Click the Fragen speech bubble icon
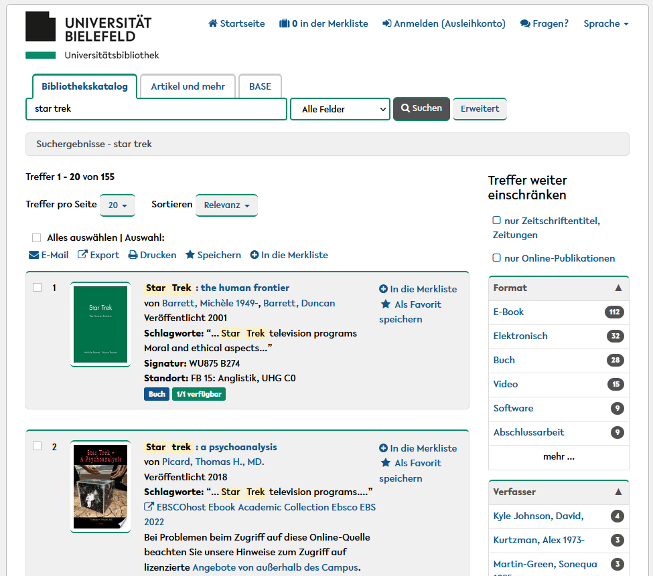The image size is (653, 576). 525,23
